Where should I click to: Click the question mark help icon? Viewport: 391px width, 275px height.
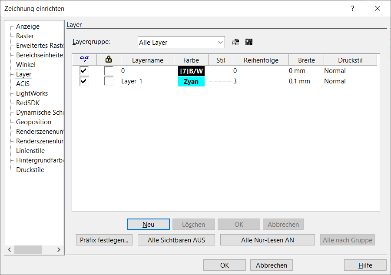click(x=352, y=9)
